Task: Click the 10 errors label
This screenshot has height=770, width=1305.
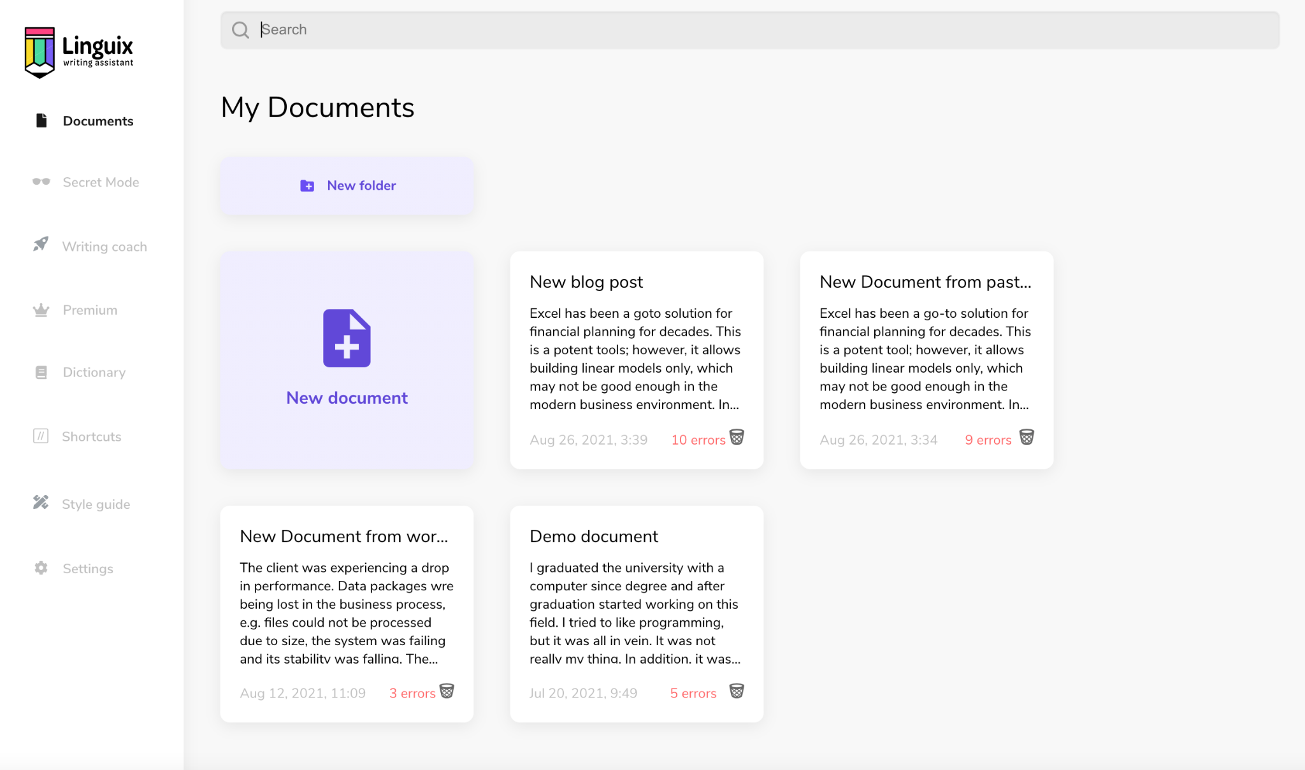Action: click(698, 440)
